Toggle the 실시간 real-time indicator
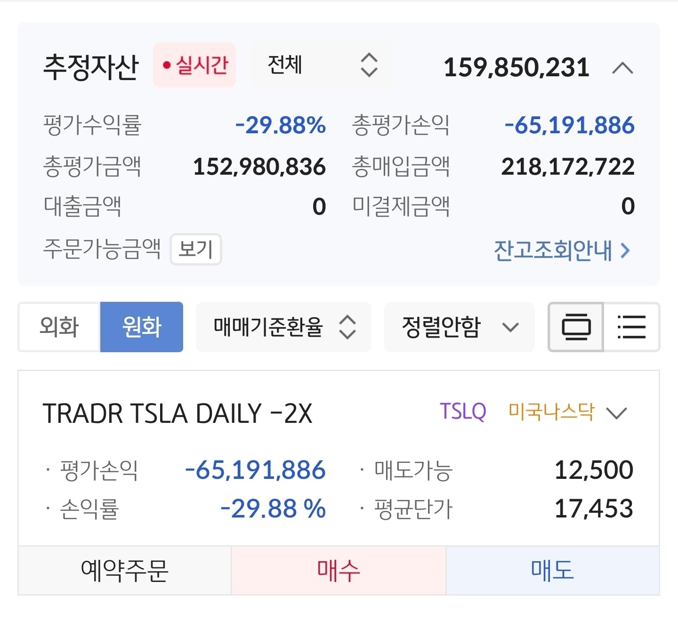 pyautogui.click(x=194, y=65)
